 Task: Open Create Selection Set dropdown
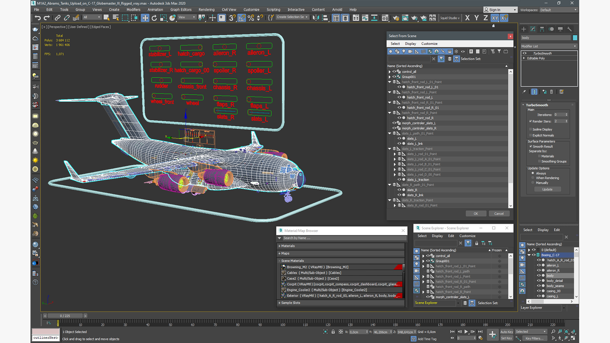tap(292, 17)
